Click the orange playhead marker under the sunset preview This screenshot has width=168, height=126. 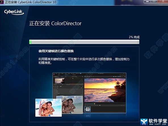pyautogui.click(x=94, y=104)
